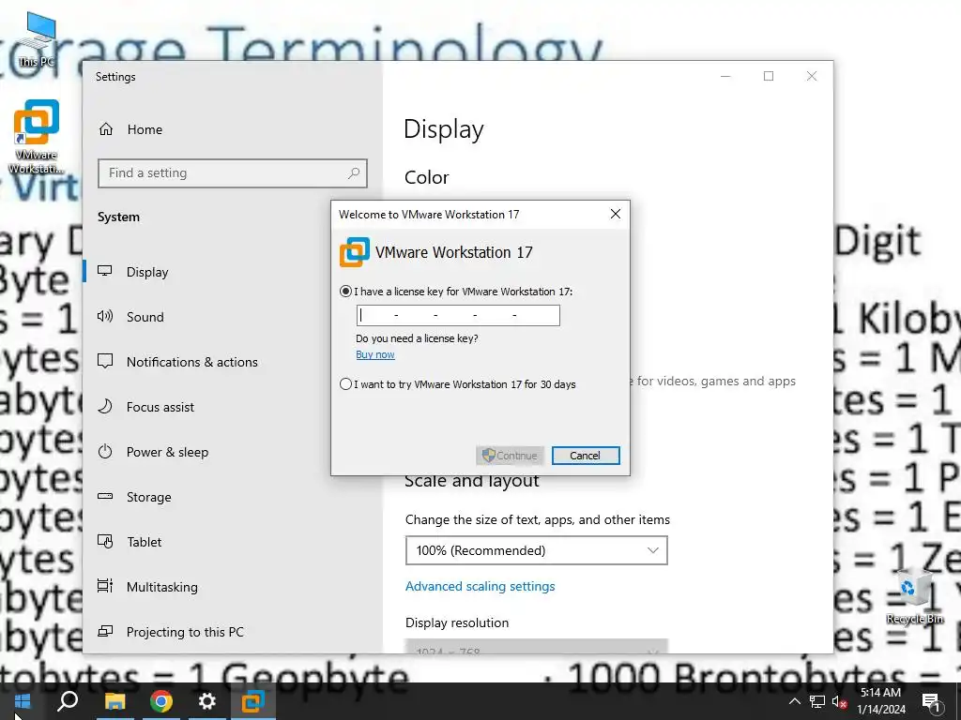This screenshot has height=720, width=961.
Task: Click the license key input field
Action: click(x=458, y=315)
